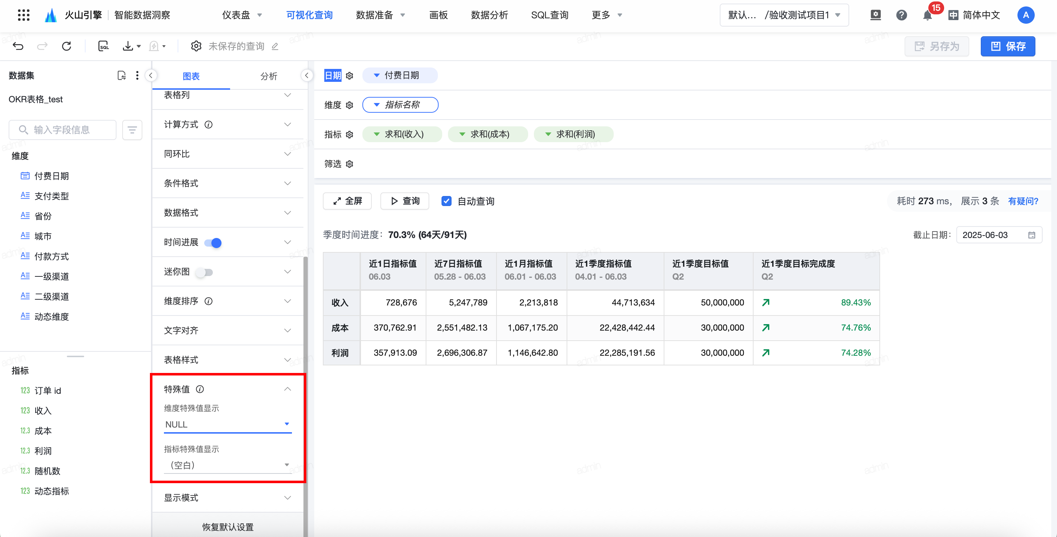Open dataset more options dots

click(x=137, y=75)
